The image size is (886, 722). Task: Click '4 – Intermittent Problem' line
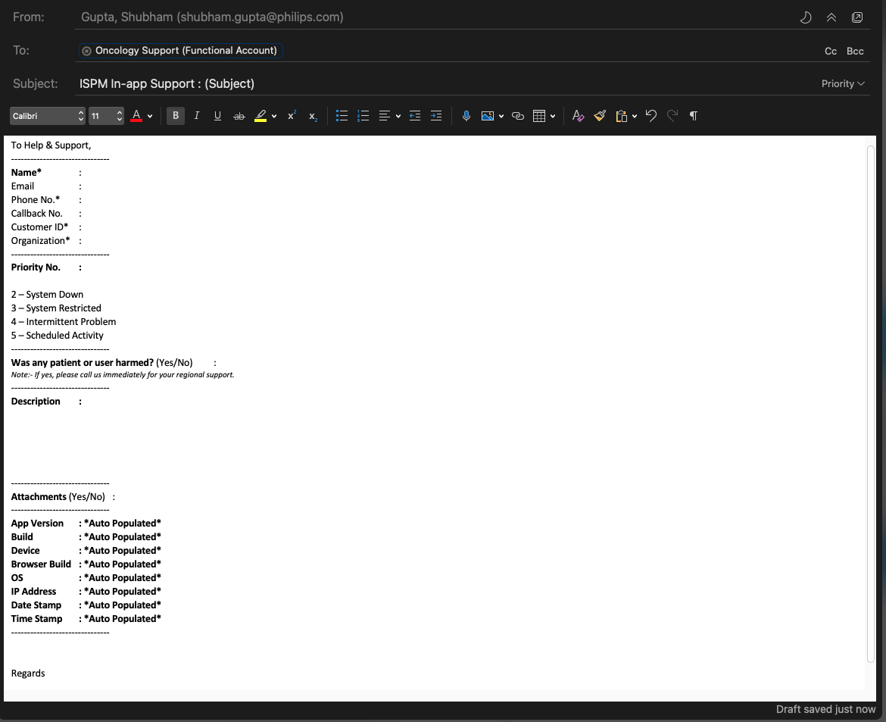[x=64, y=322]
